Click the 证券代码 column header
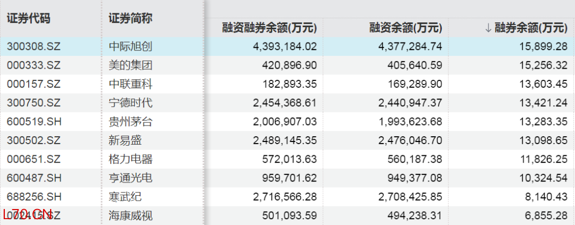Screen dimensions: 575x225 click(x=28, y=18)
